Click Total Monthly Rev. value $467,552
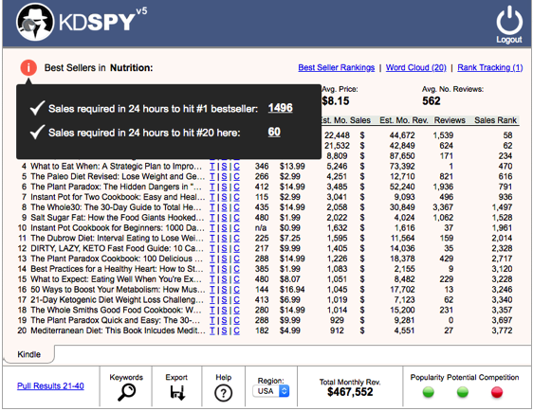 coord(350,392)
